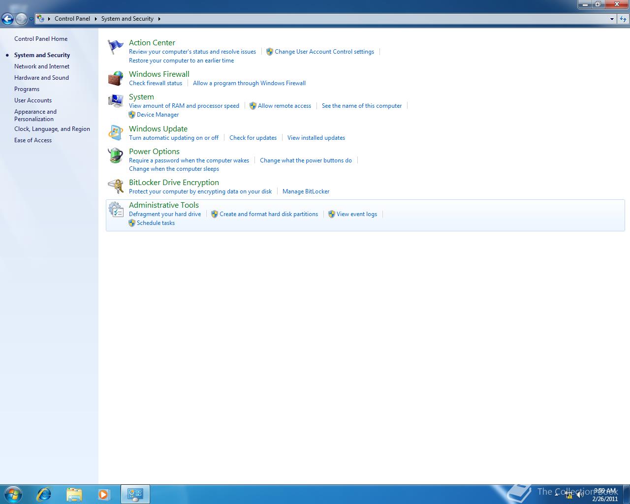Image resolution: width=630 pixels, height=504 pixels.
Task: Launch Internet Explorer from taskbar
Action: click(44, 494)
